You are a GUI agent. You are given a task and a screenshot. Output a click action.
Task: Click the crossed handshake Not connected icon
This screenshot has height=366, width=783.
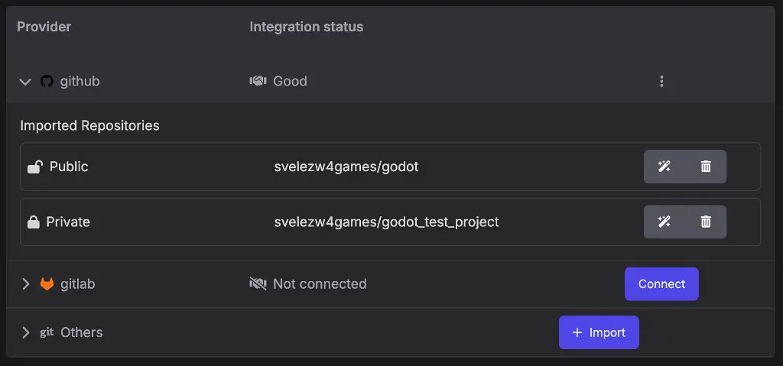click(x=258, y=283)
